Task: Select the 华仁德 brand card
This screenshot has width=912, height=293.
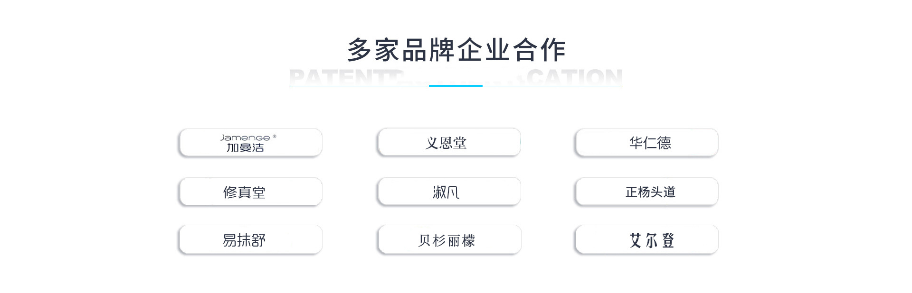Action: point(646,142)
